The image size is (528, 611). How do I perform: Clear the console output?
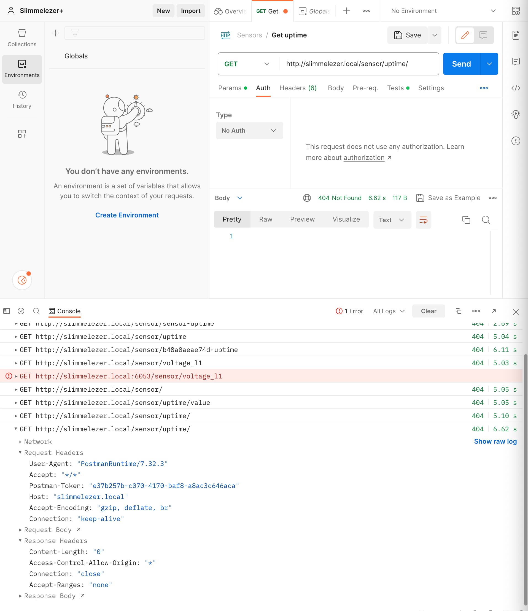tap(429, 311)
